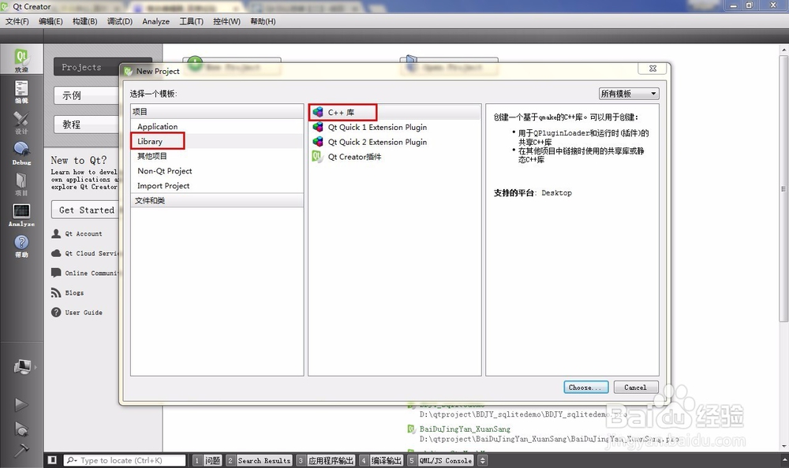The width and height of the screenshot is (789, 468).
Task: Open the 构建(B) menu
Action: 85,21
